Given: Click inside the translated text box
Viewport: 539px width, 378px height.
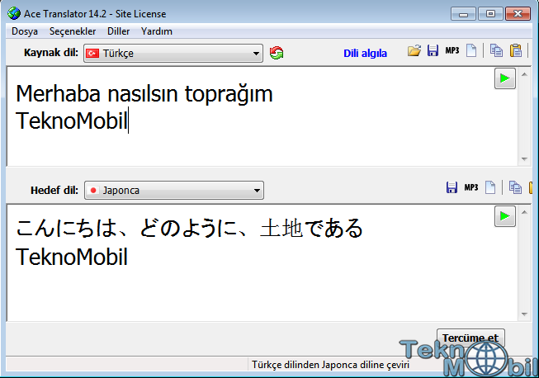Looking at the screenshot, I should coord(262,263).
